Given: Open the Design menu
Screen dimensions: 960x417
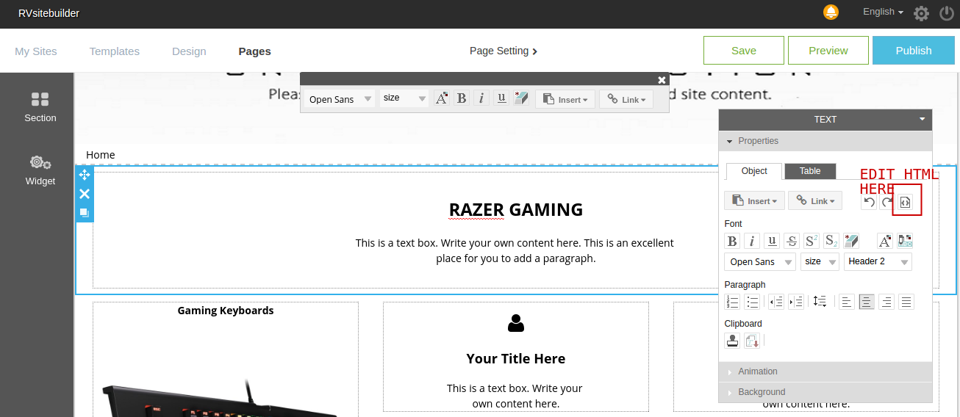Looking at the screenshot, I should [189, 51].
